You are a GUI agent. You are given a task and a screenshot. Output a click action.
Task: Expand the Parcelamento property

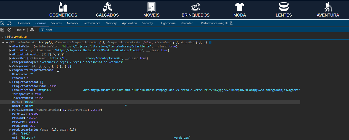click(x=10, y=110)
